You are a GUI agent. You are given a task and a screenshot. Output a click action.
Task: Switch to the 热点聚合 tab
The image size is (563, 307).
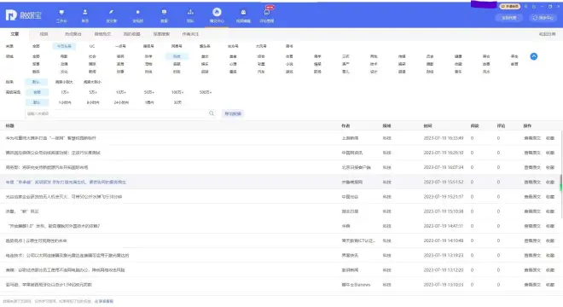tap(73, 34)
